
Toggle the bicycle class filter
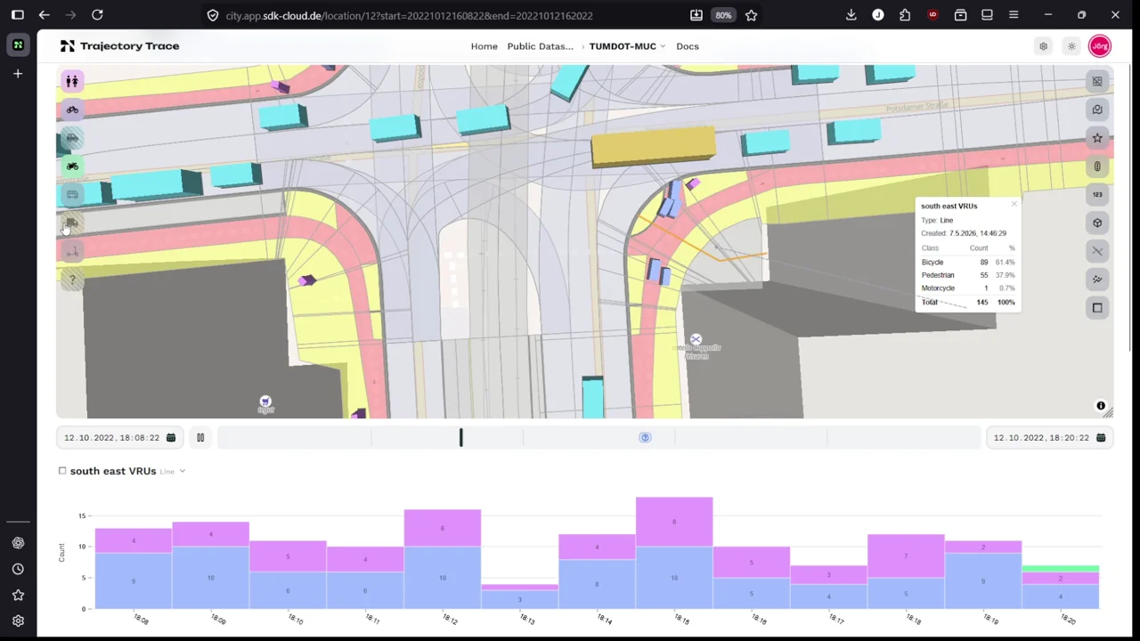click(x=72, y=110)
